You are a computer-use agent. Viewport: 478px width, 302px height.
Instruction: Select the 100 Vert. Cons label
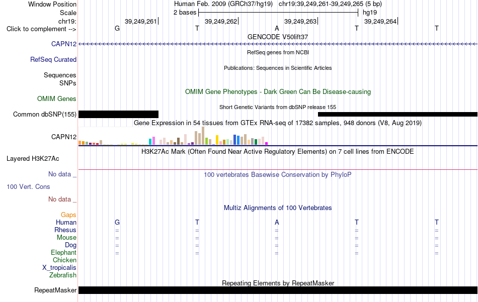(x=28, y=186)
